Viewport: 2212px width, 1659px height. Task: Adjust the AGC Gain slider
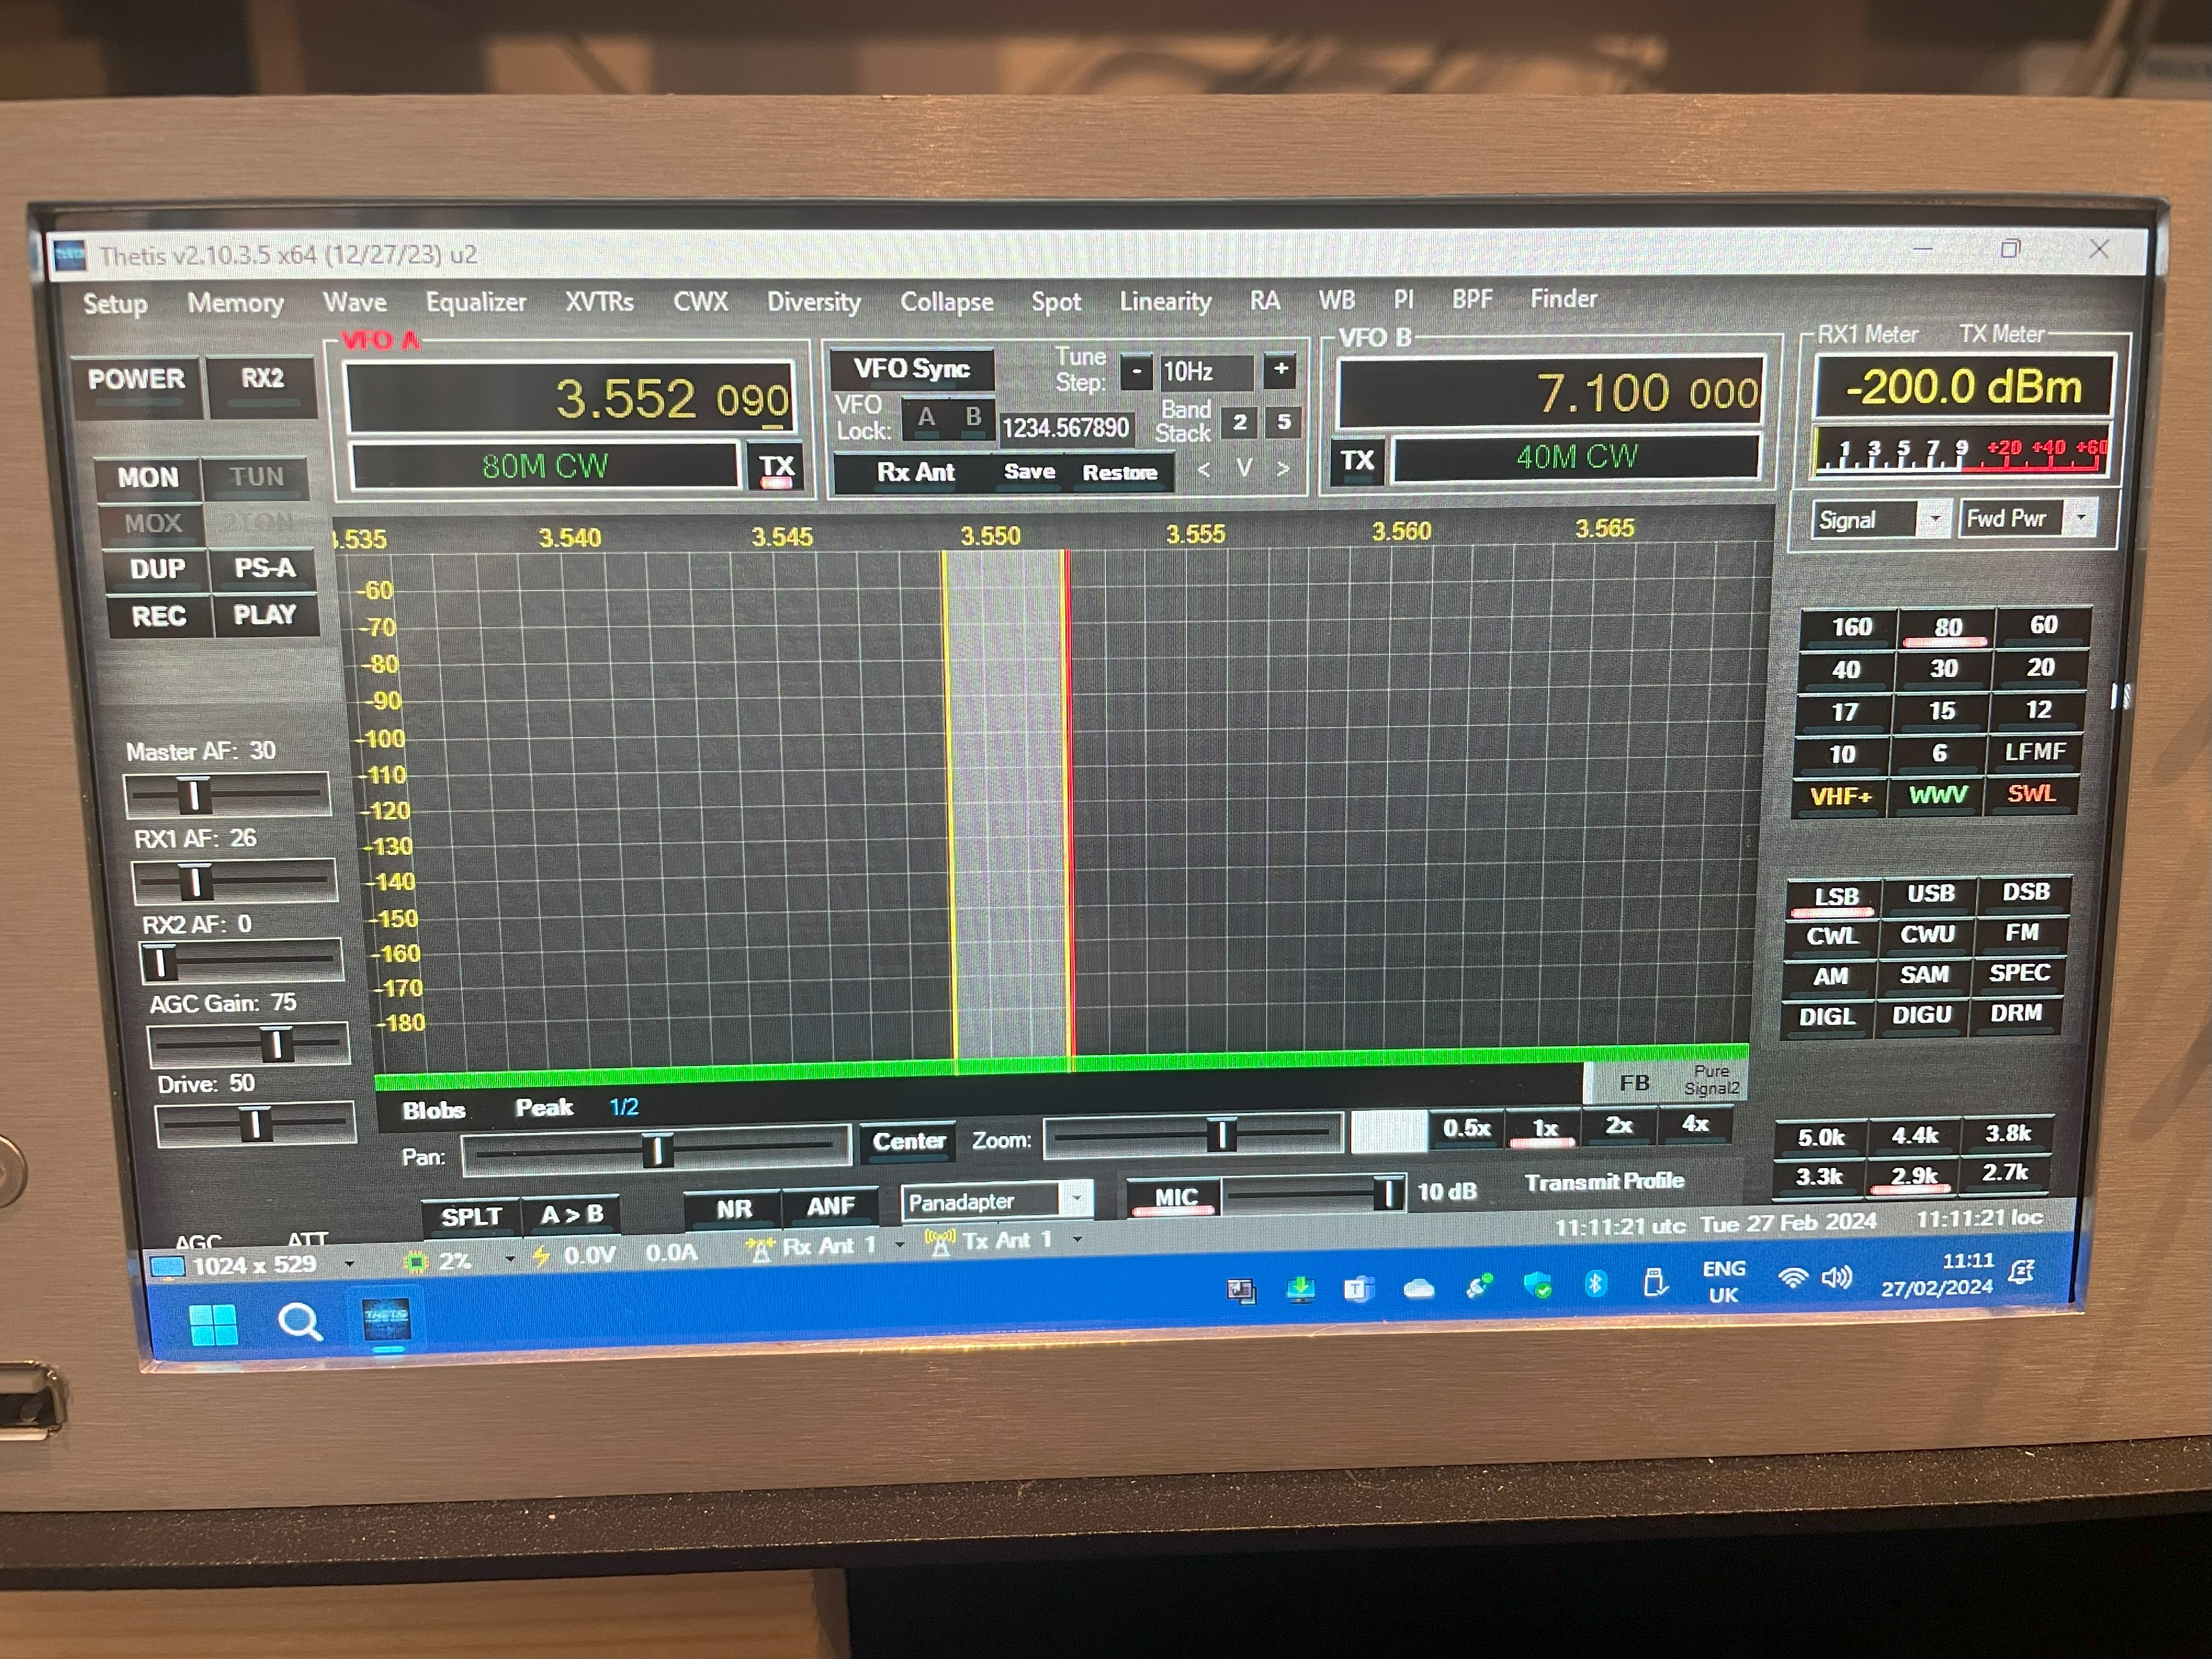pos(249,1045)
